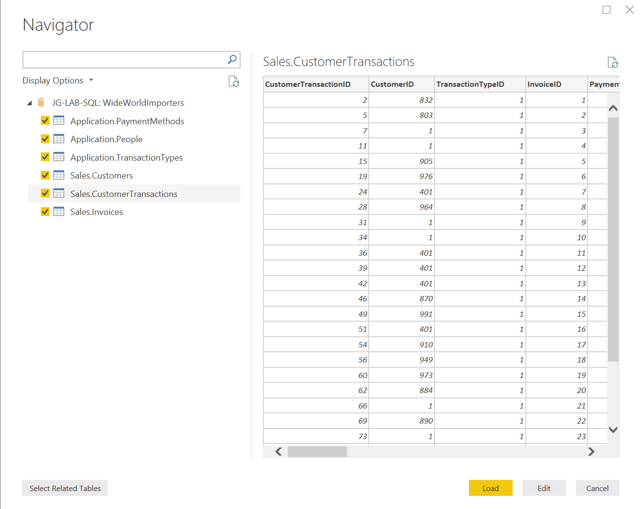Image resolution: width=641 pixels, height=509 pixels.
Task: Toggle Application.TransactionTypes checkbox
Action: [45, 157]
